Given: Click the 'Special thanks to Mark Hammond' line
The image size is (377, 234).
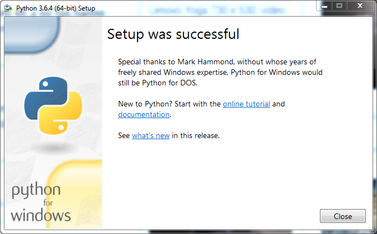Looking at the screenshot, I should click(217, 62).
